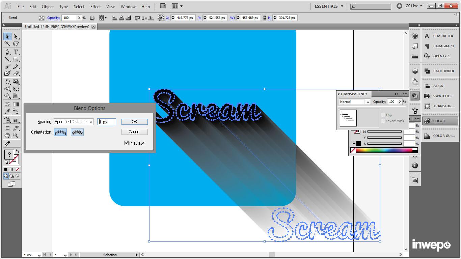The image size is (461, 259).
Task: Open the Effect menu
Action: pos(96,6)
